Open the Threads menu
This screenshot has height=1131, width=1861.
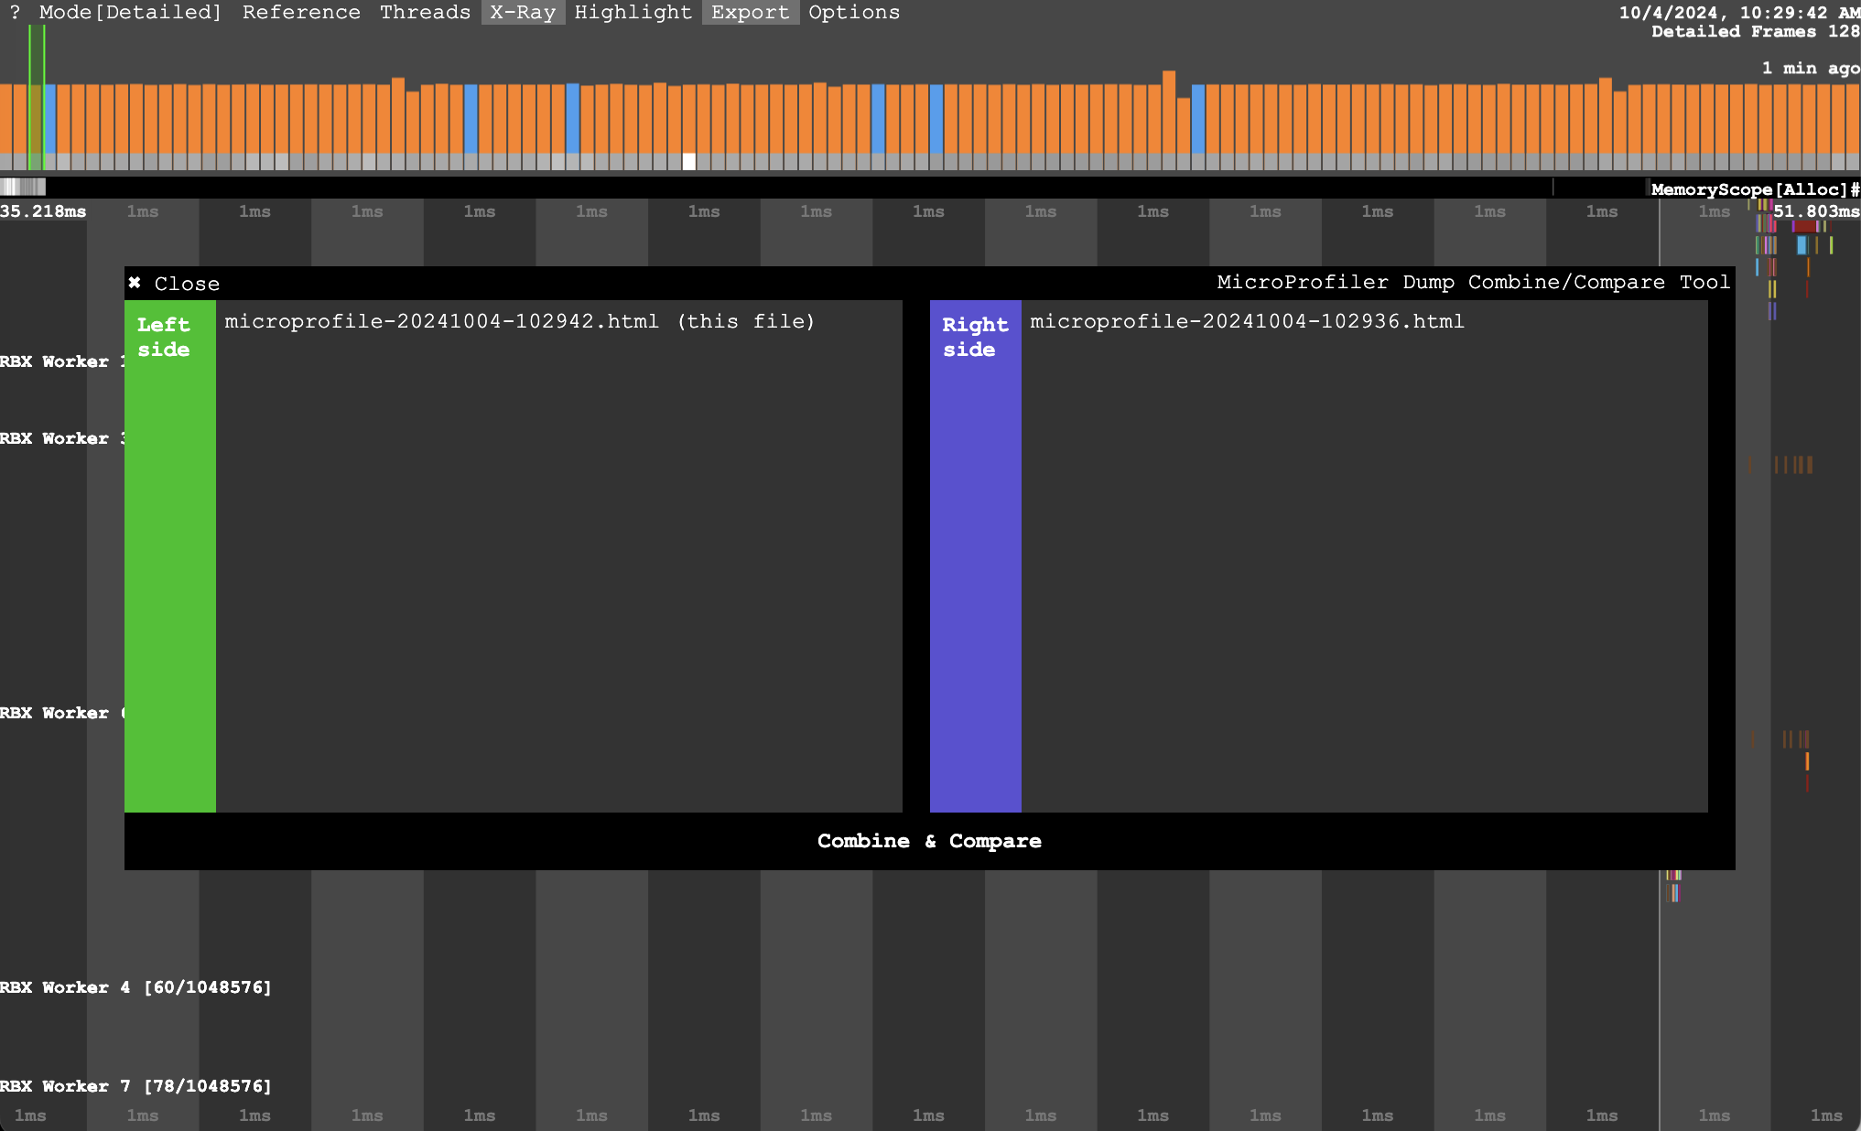point(425,12)
